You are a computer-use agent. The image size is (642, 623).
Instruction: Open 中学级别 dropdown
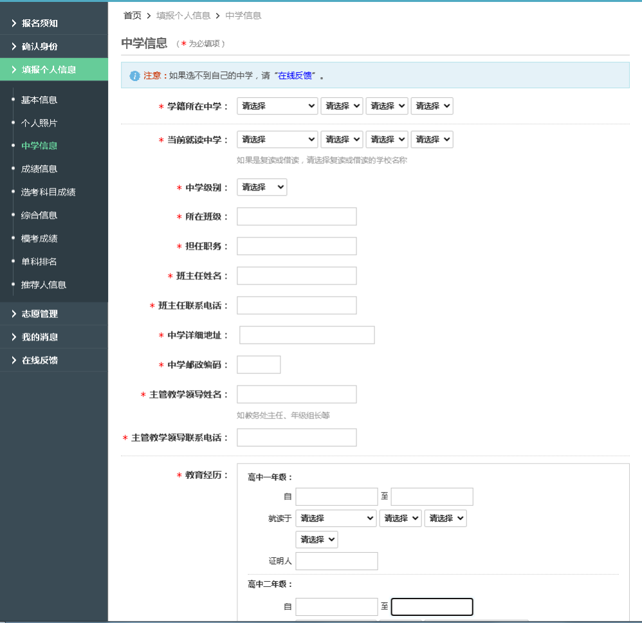click(x=262, y=187)
